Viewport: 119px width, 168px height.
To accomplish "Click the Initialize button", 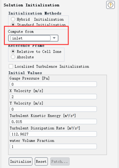I will coord(21,162).
